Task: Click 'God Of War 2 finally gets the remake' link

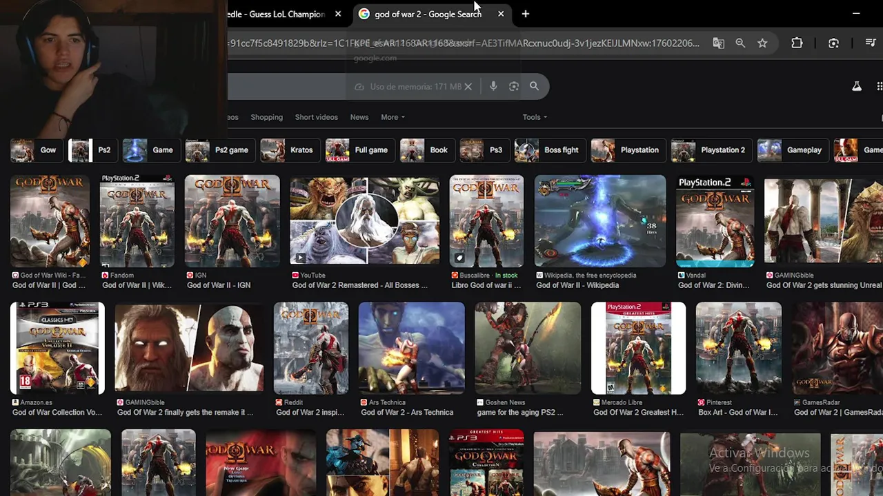Action: pyautogui.click(x=185, y=413)
